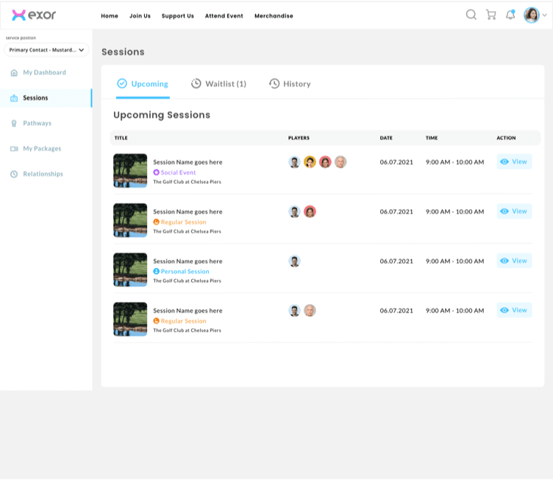Screen dimensions: 553x480
Task: Open search with the magnifier icon
Action: pyautogui.click(x=471, y=15)
